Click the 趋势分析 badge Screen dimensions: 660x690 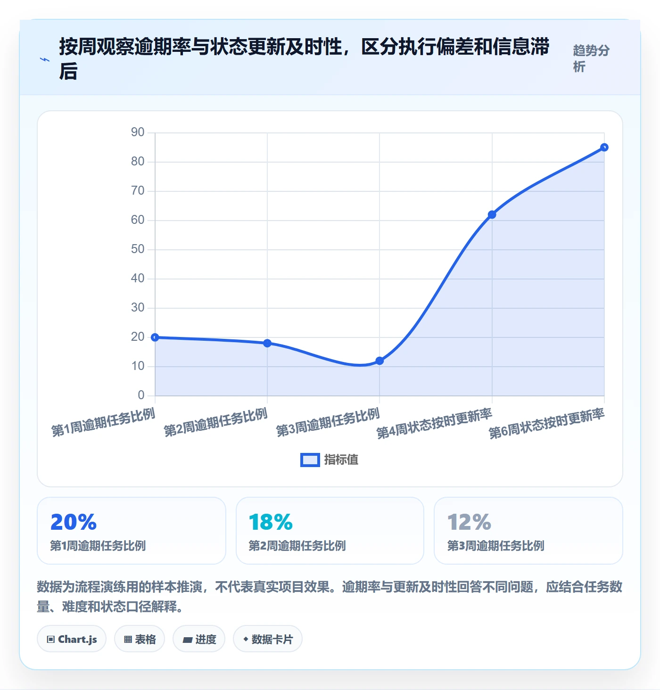(x=592, y=58)
